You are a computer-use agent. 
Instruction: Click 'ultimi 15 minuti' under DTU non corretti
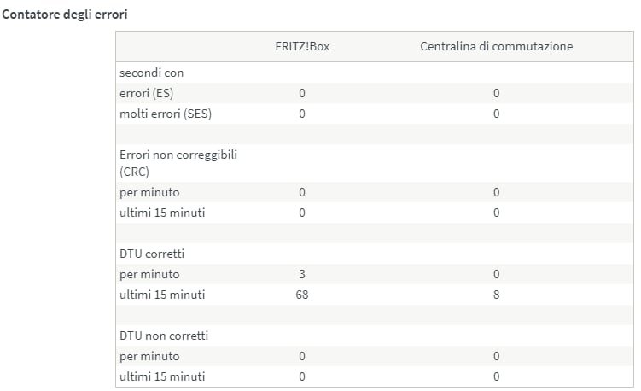click(x=162, y=376)
